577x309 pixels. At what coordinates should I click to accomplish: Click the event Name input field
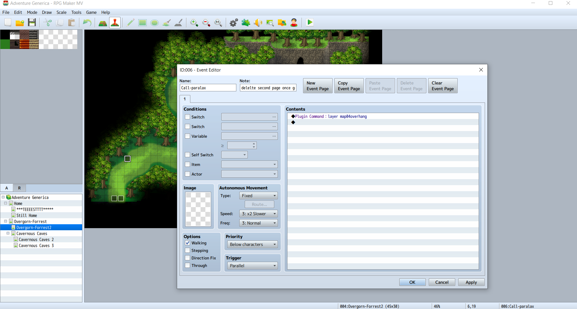(208, 88)
